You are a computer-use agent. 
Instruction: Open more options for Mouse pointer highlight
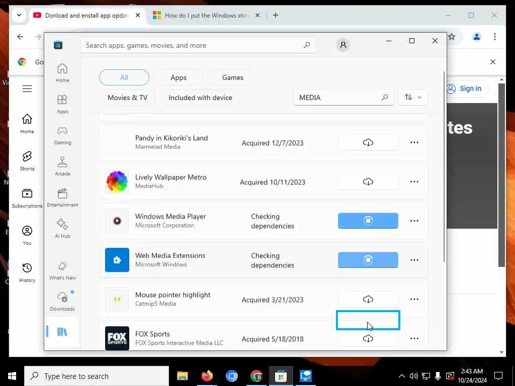point(414,299)
